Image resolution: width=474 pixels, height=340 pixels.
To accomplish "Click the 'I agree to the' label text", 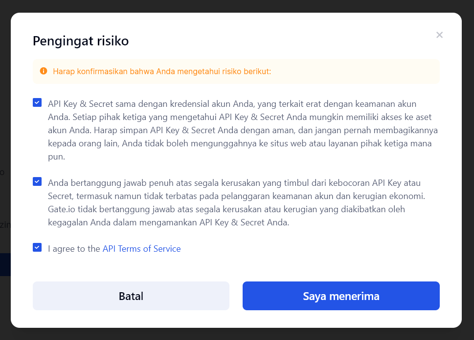I will (x=74, y=249).
